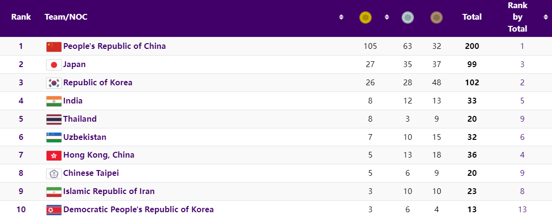Click the bronze medal icon in header
The image size is (552, 217).
click(436, 18)
